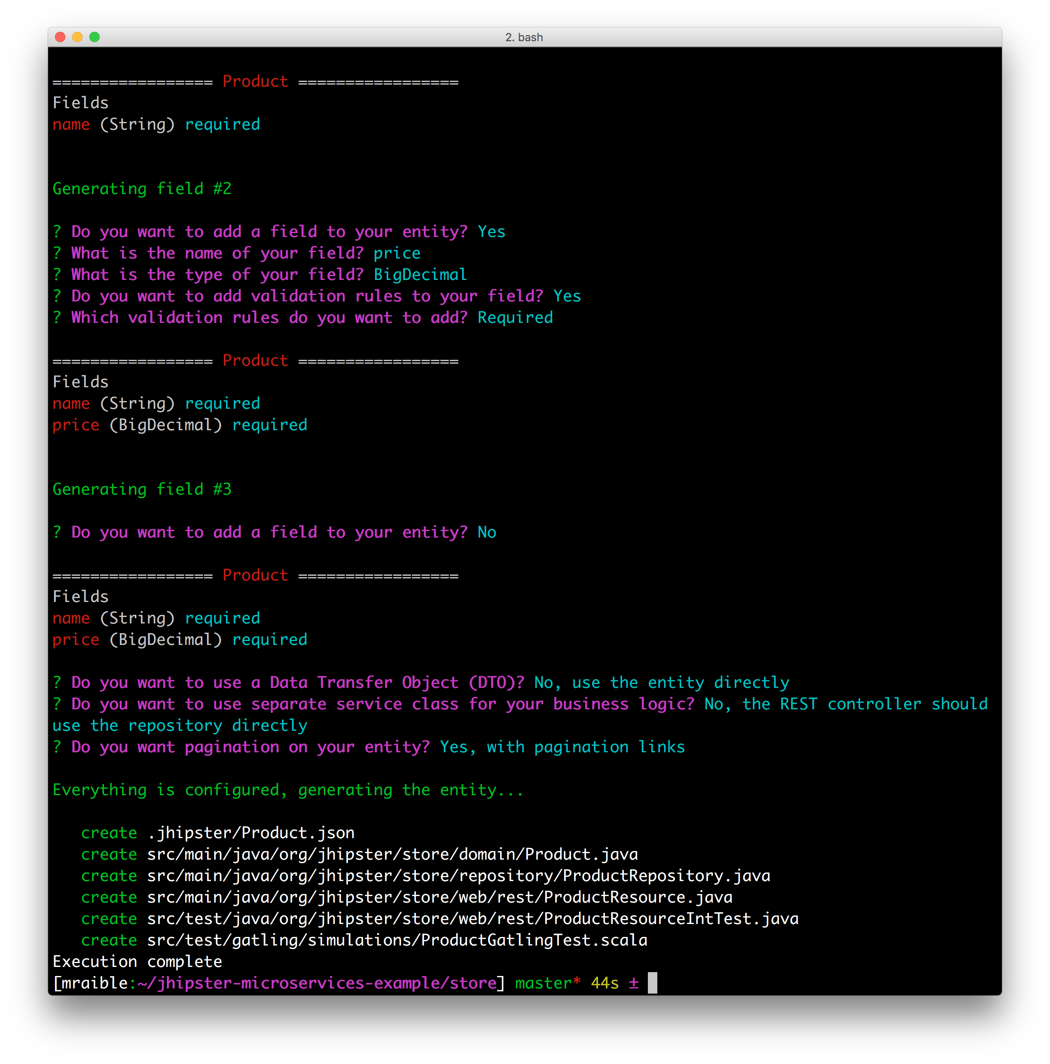
Task: Click the terminal cursor block at prompt
Action: coord(652,983)
